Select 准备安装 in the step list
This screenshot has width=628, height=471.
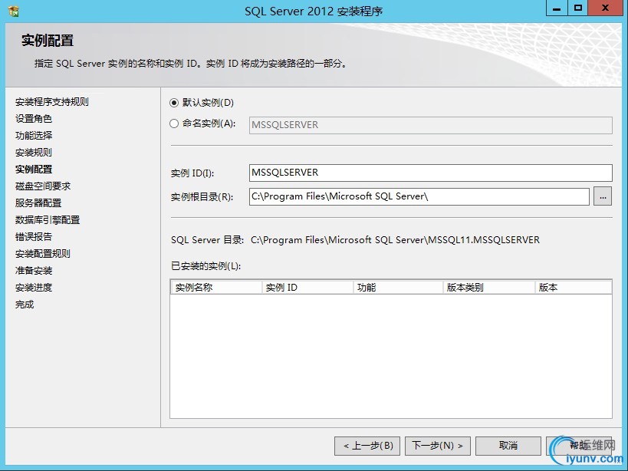[x=34, y=270]
